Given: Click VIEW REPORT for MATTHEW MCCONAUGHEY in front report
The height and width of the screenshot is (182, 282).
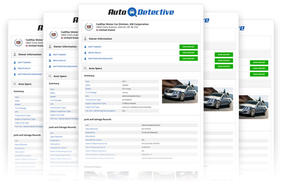Looking at the screenshot, I should [x=188, y=58].
